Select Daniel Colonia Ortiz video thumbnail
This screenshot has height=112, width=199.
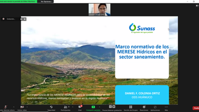pos(99,10)
